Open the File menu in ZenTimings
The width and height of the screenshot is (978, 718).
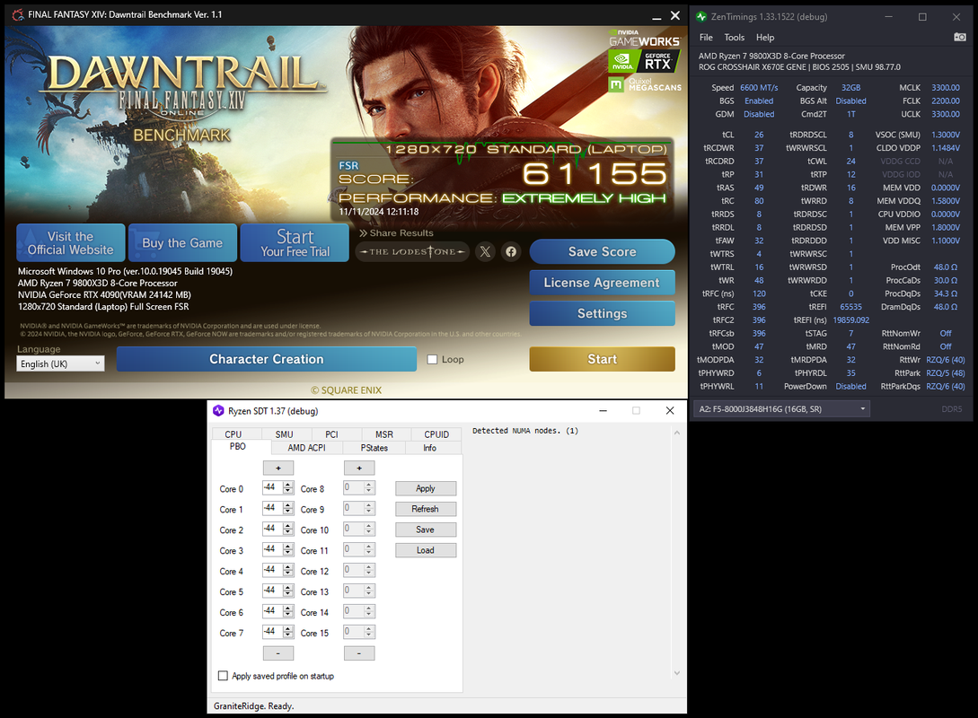pyautogui.click(x=706, y=38)
